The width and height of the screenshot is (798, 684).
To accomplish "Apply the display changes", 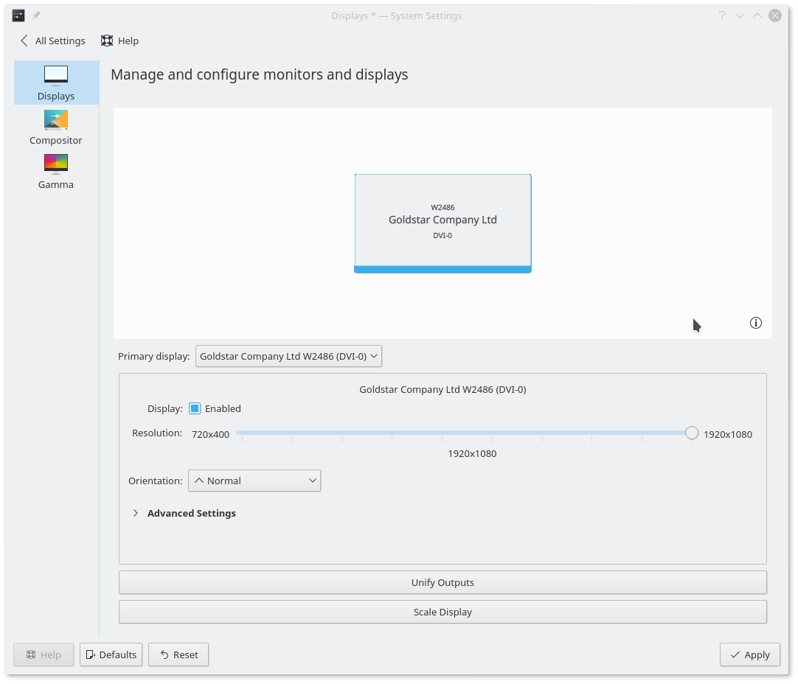I will click(750, 655).
